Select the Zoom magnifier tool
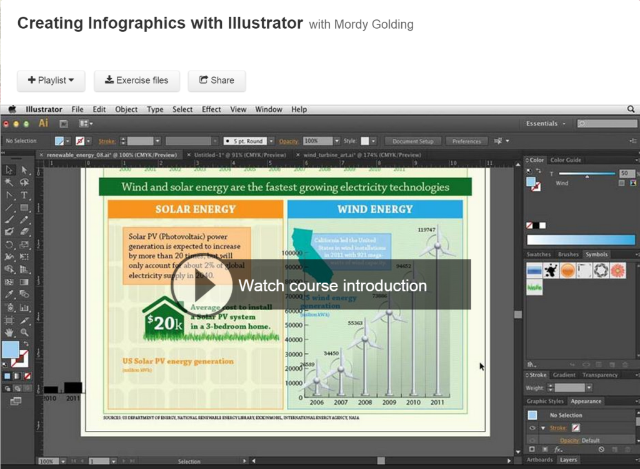Screen dimensions: 640x469 [x=24, y=332]
